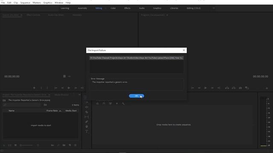Play the Program monitor
This screenshot has height=153, width=273.
pos(206,88)
